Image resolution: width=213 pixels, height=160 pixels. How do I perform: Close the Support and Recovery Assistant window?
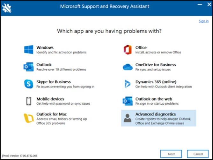[209, 4]
